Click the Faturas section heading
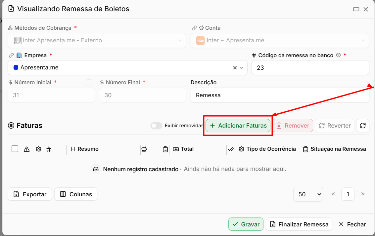This screenshot has width=375, height=236. 25,126
